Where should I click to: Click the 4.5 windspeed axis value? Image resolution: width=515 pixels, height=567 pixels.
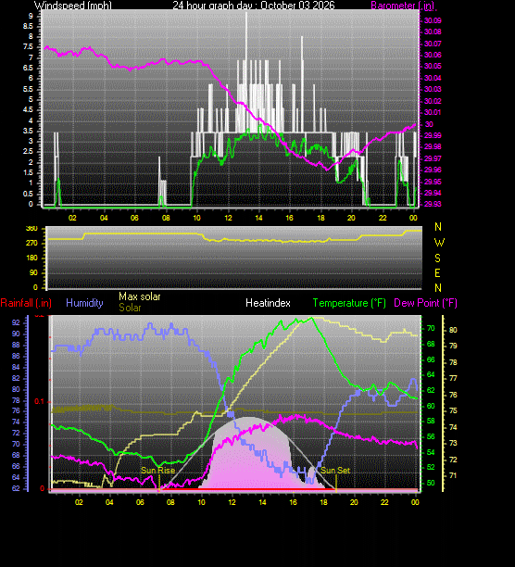[28, 110]
